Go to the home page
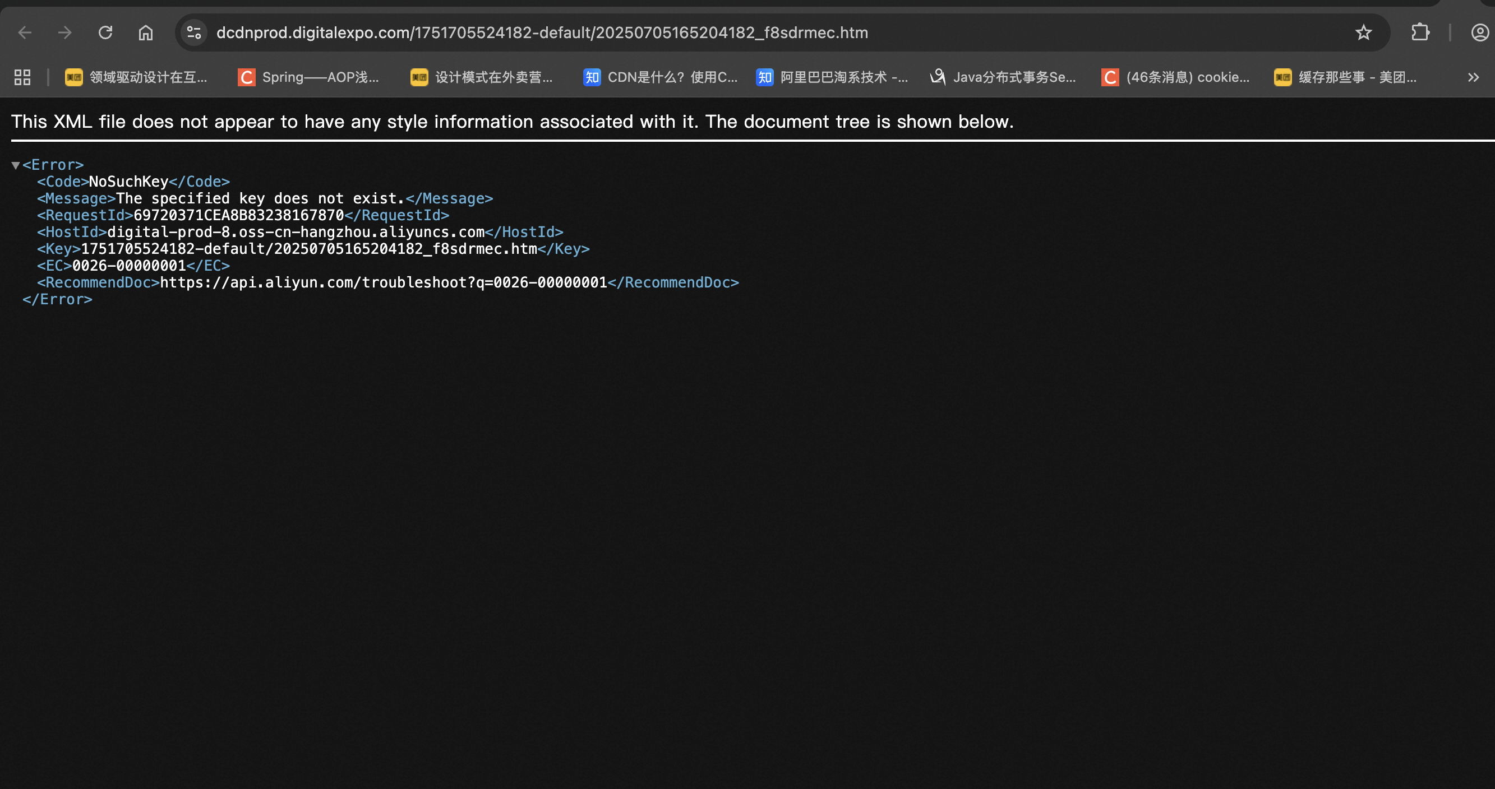The width and height of the screenshot is (1495, 789). pos(146,33)
